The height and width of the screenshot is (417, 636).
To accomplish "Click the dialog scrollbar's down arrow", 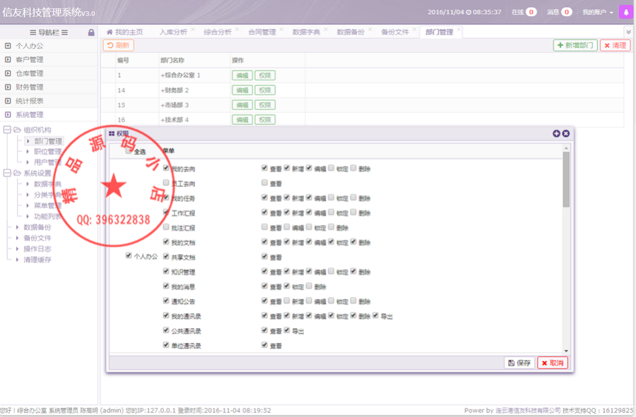I will [566, 351].
